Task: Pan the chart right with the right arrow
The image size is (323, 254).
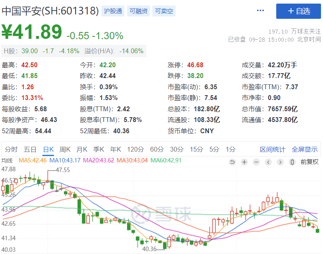Action: [280, 162]
